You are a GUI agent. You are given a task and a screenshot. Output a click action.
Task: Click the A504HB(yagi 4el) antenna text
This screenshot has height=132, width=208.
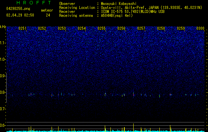coord(117,16)
